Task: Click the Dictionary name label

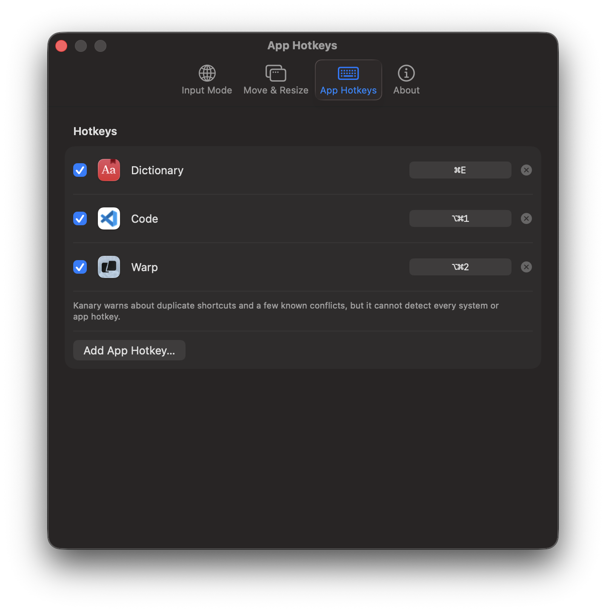Action: (x=157, y=170)
